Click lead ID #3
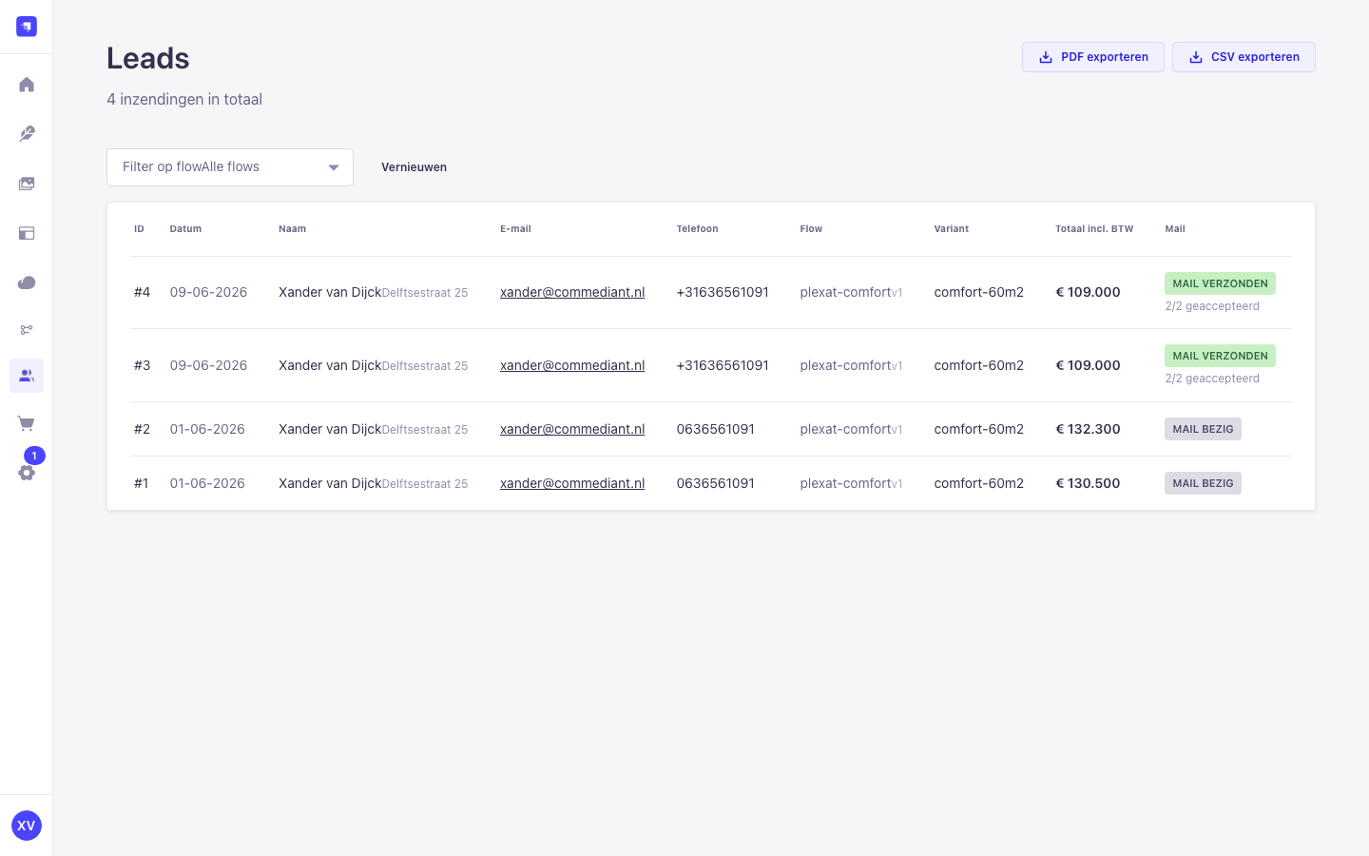Image resolution: width=1369 pixels, height=856 pixels. [x=142, y=365]
